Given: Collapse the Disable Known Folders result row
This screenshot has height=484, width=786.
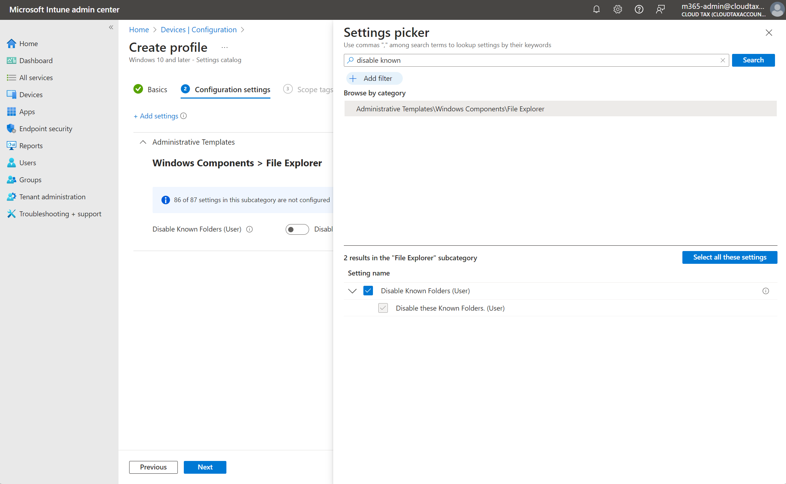Looking at the screenshot, I should tap(352, 291).
